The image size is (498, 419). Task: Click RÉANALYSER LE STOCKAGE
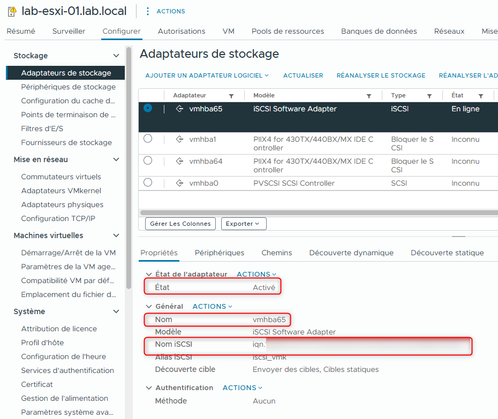tap(381, 75)
